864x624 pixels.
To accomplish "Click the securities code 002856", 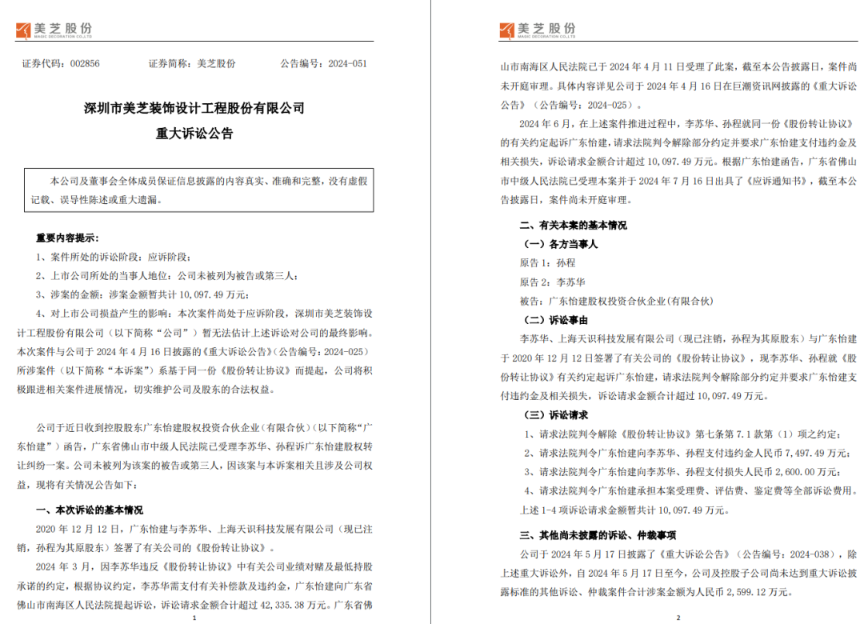I will tap(85, 63).
